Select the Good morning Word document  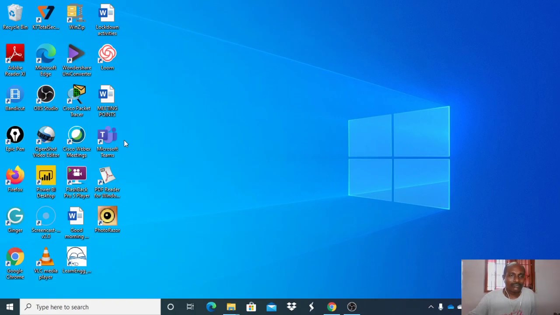point(77,224)
